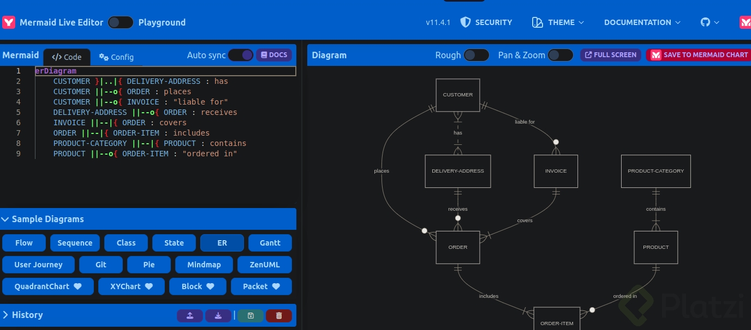The height and width of the screenshot is (330, 751).
Task: Load the Mindmap sample diagram
Action: pyautogui.click(x=204, y=265)
